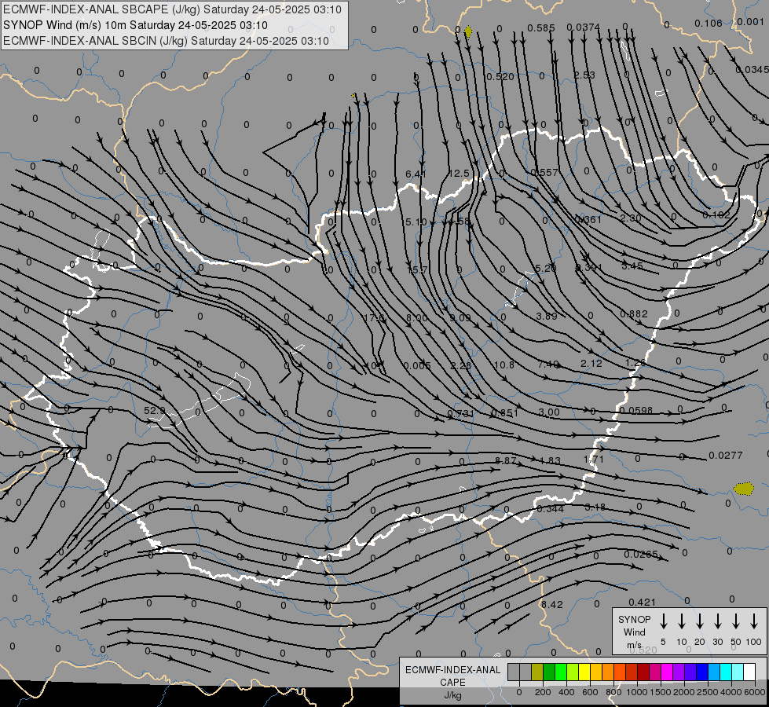Click the CAPE value 3.00 on map

(x=549, y=412)
